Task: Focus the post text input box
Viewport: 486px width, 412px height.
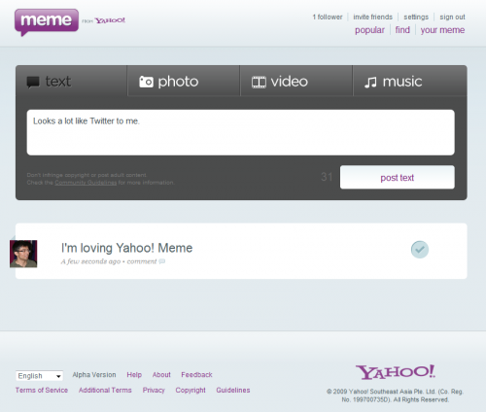Action: tap(241, 132)
